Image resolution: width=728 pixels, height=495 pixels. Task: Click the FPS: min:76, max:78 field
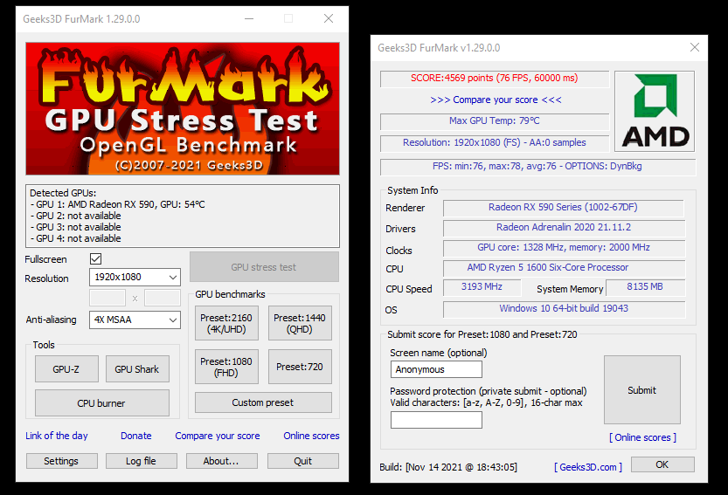[x=537, y=167]
